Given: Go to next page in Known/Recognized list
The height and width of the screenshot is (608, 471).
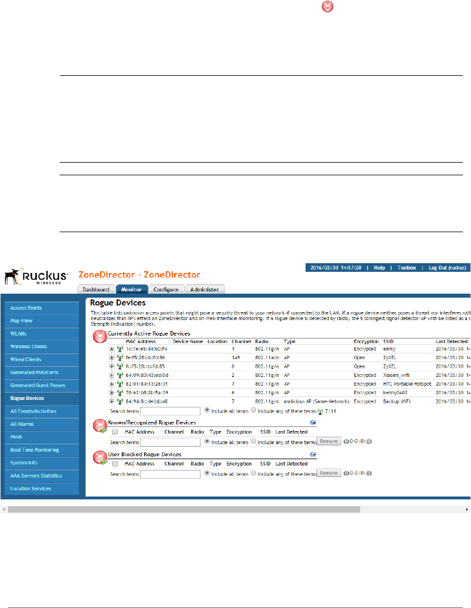Looking at the screenshot, I should 369,442.
